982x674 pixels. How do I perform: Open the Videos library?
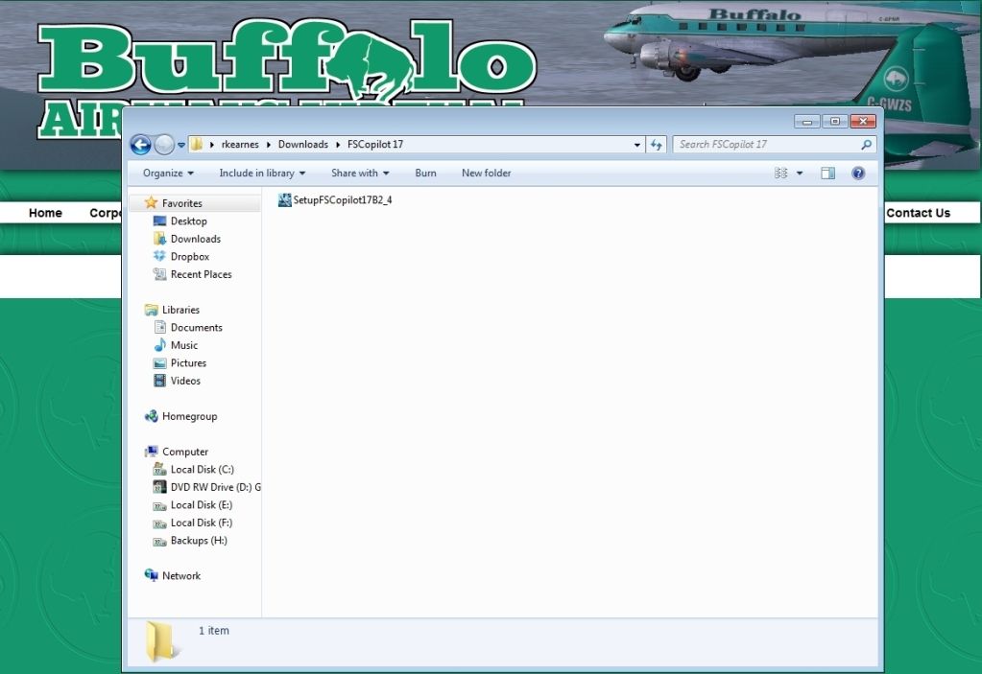pos(185,381)
